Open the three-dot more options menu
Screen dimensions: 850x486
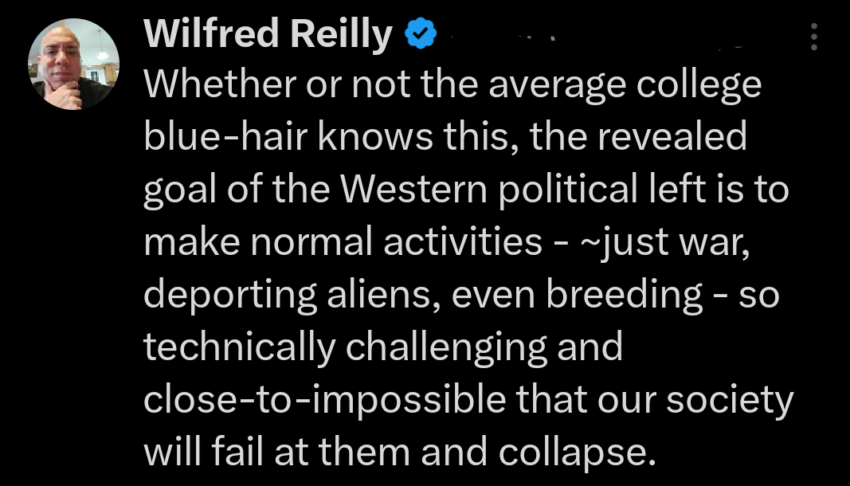[813, 37]
